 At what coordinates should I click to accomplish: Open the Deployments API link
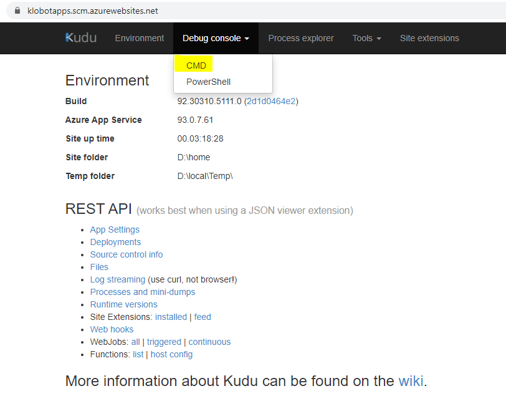(x=115, y=242)
